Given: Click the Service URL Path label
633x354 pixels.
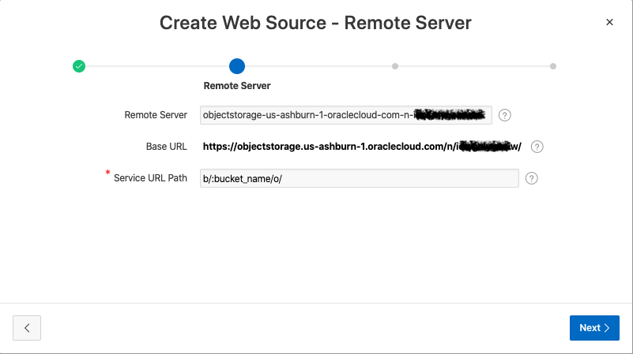Looking at the screenshot, I should pos(150,178).
